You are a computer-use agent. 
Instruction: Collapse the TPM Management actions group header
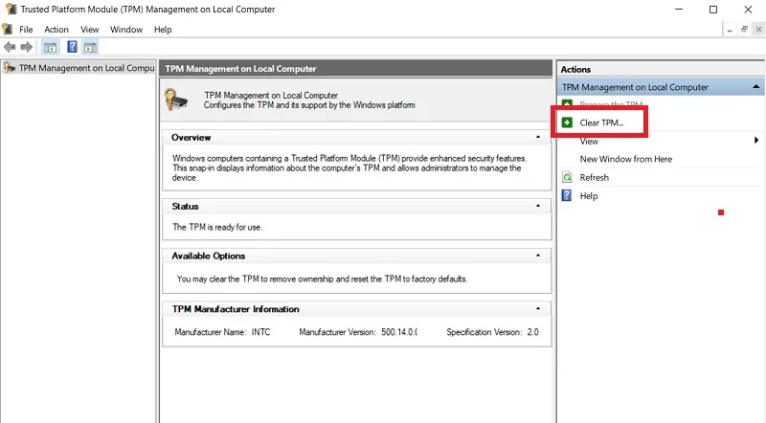click(755, 87)
